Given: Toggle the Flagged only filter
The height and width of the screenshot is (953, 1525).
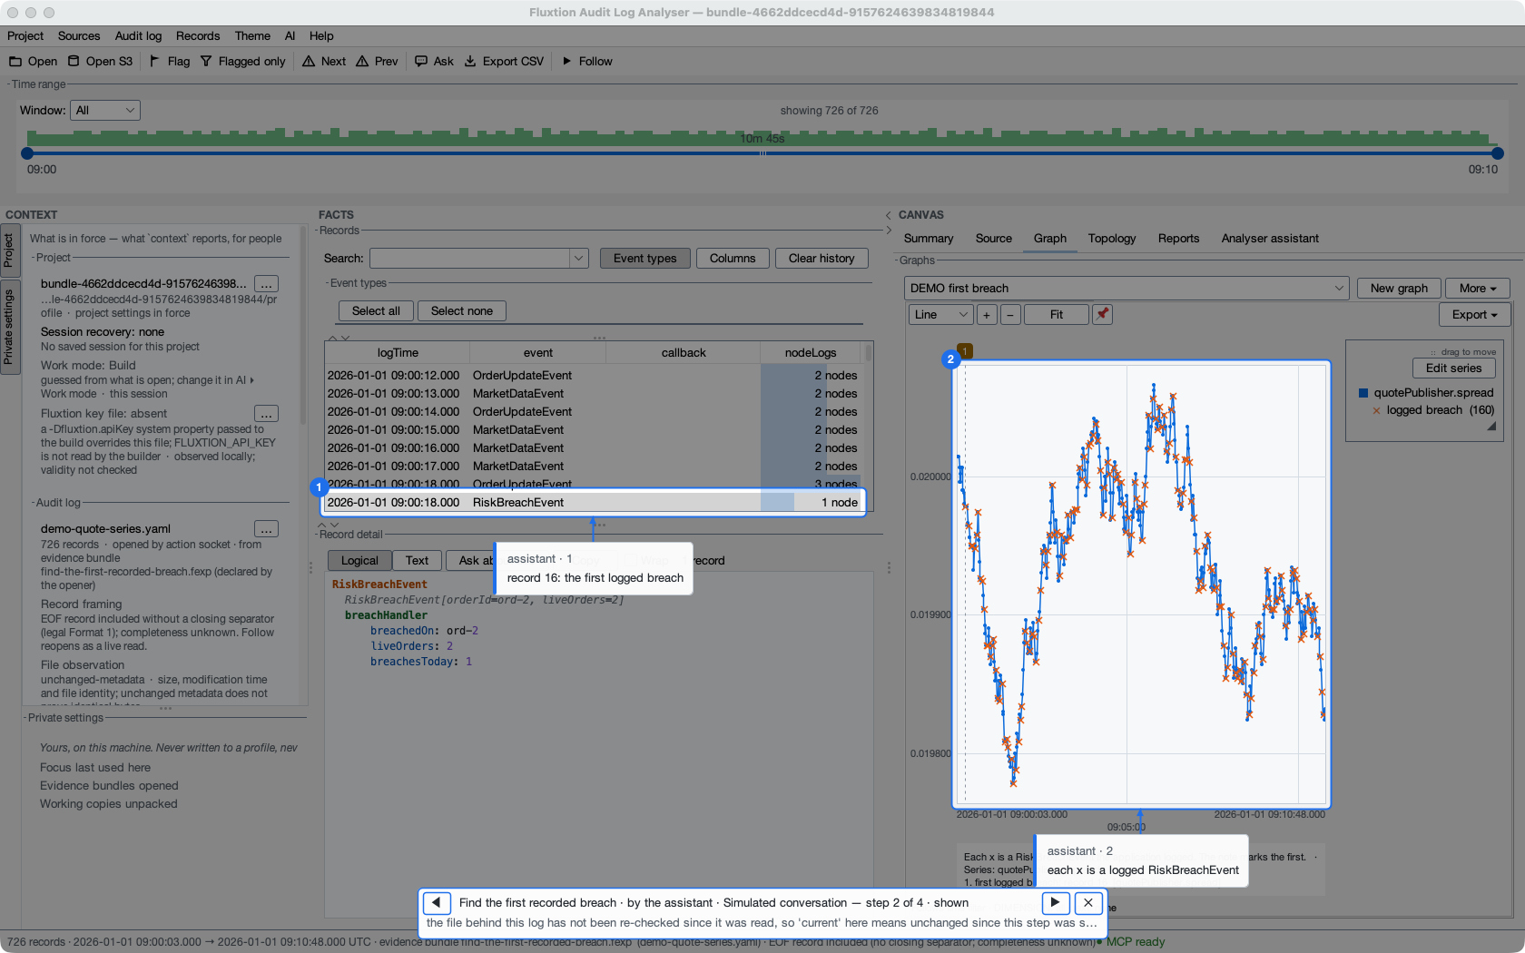Looking at the screenshot, I should pyautogui.click(x=242, y=61).
